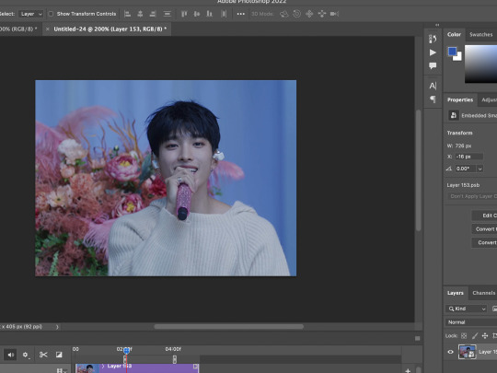Click the blue timeline playhead marker
Screen dimensions: 497x373
[x=126, y=351]
